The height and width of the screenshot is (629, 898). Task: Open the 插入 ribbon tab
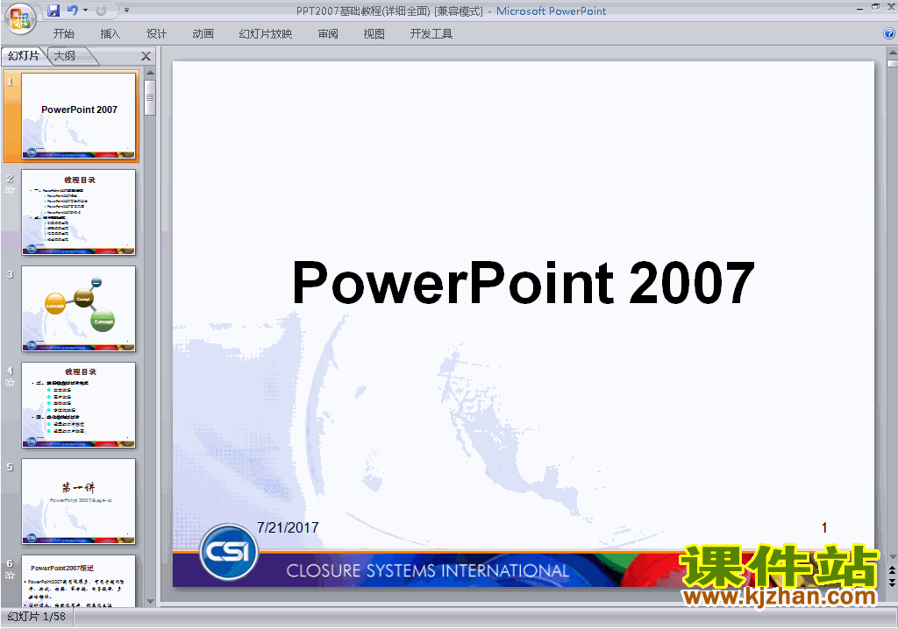pos(110,34)
